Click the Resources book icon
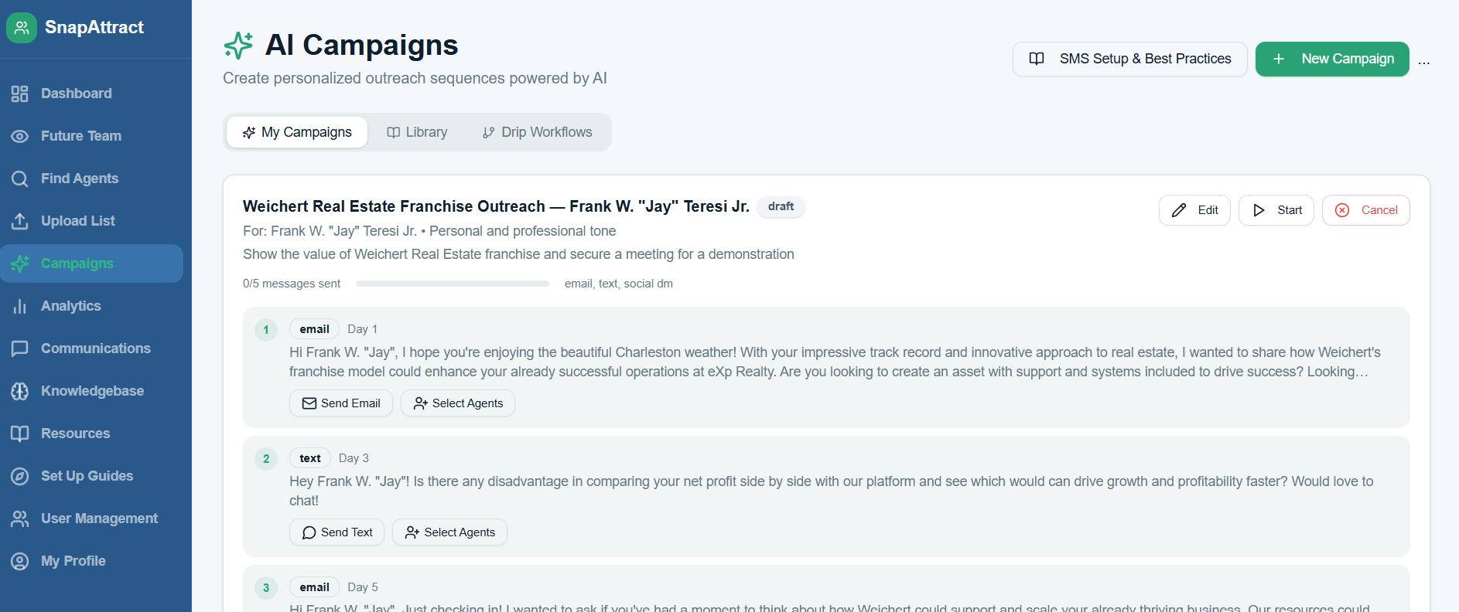The image size is (1459, 612). coord(20,433)
